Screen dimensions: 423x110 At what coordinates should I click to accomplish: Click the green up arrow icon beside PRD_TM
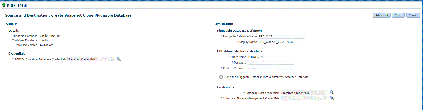(4, 5)
